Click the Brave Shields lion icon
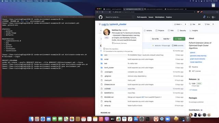219x123 pixels. point(198,12)
